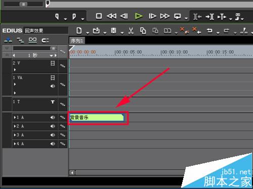The width and height of the screenshot is (253, 189).
Task: Jump to the previous edit point
Action: pos(197,17)
